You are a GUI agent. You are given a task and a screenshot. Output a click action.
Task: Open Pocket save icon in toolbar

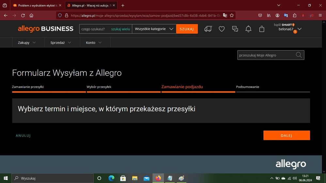point(260,15)
